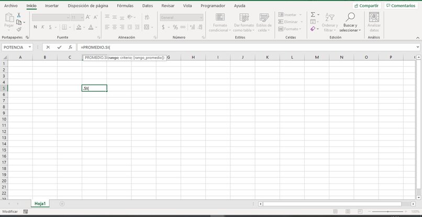Collapse the ribbon using the up arrow

click(x=417, y=38)
